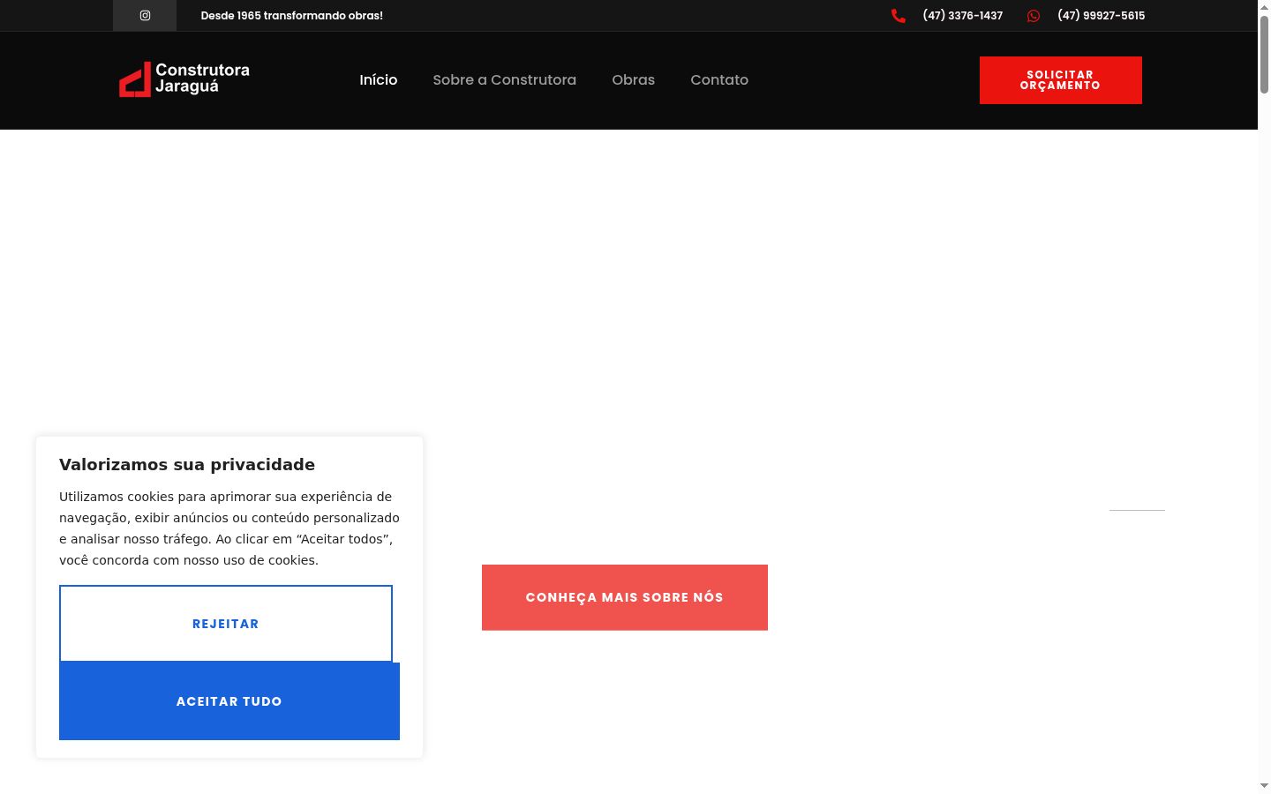This screenshot has width=1271, height=794.
Task: Click Solicitar Orçamento button
Action: tap(1061, 80)
